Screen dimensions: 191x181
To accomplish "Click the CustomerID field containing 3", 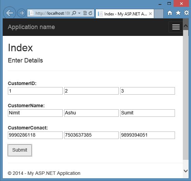I will (147, 91).
